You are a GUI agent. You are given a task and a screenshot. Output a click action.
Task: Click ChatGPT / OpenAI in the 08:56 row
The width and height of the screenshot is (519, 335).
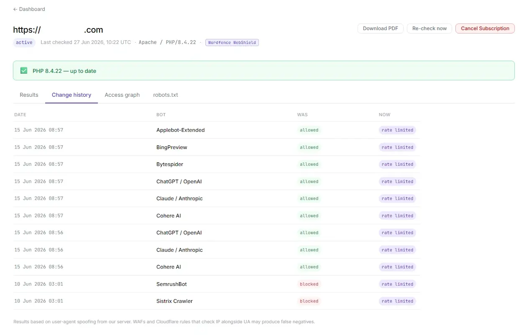(x=179, y=233)
